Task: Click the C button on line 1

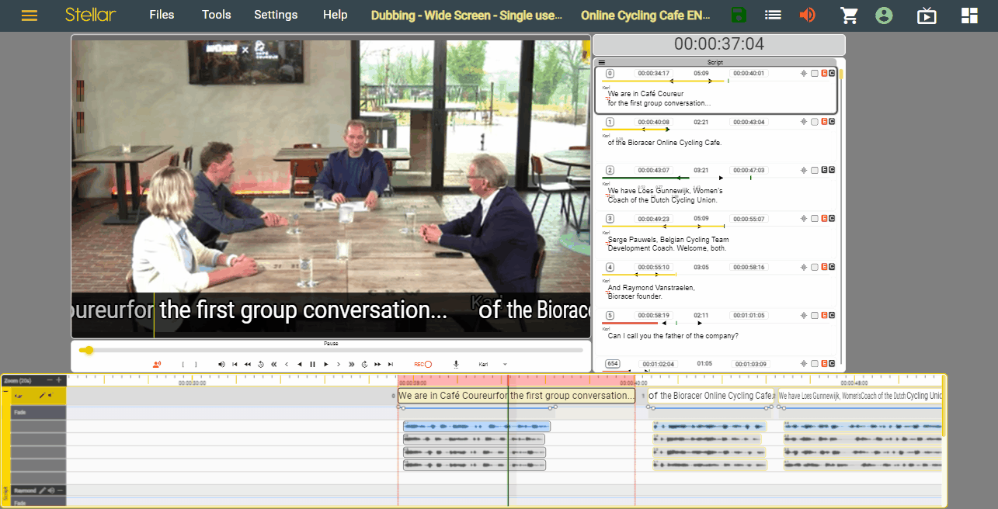Action: 832,122
